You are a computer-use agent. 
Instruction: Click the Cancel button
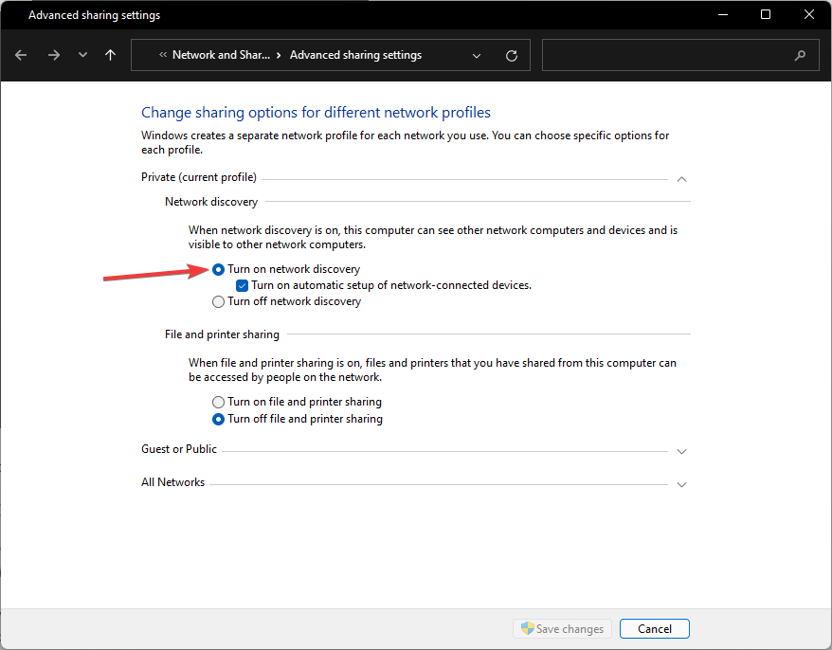click(654, 629)
